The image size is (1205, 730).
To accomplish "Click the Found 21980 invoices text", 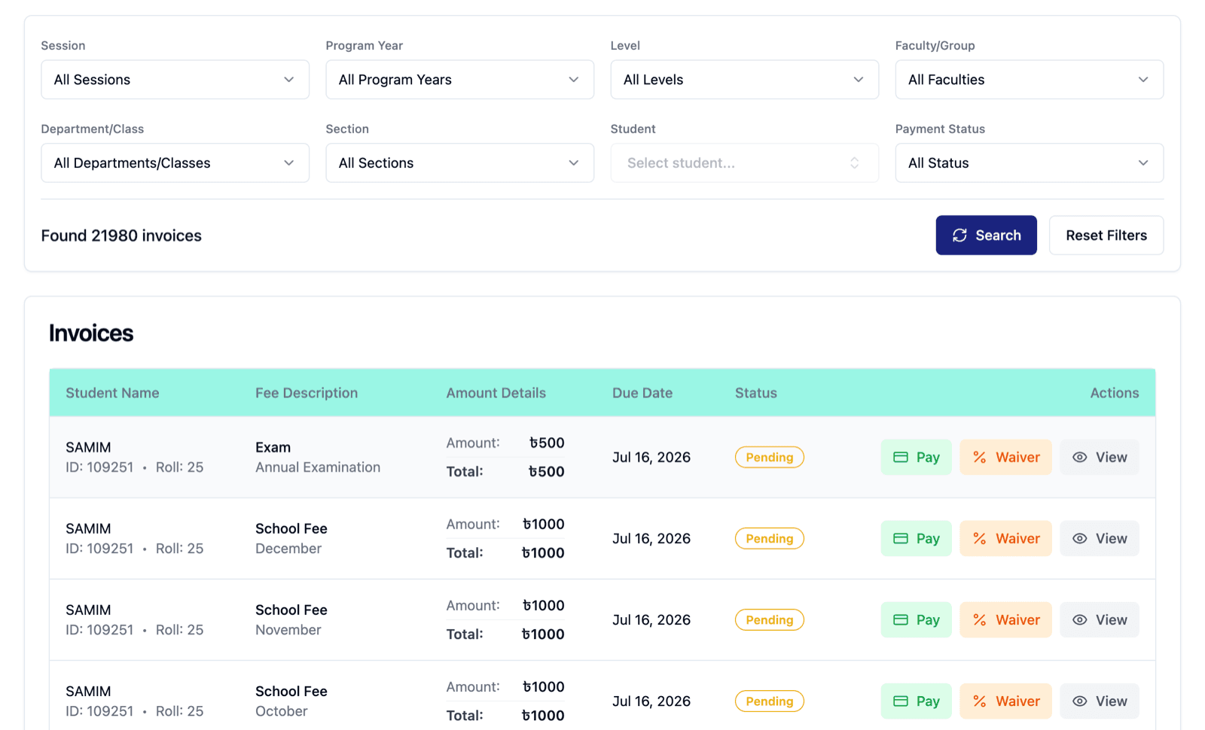I will tap(121, 236).
